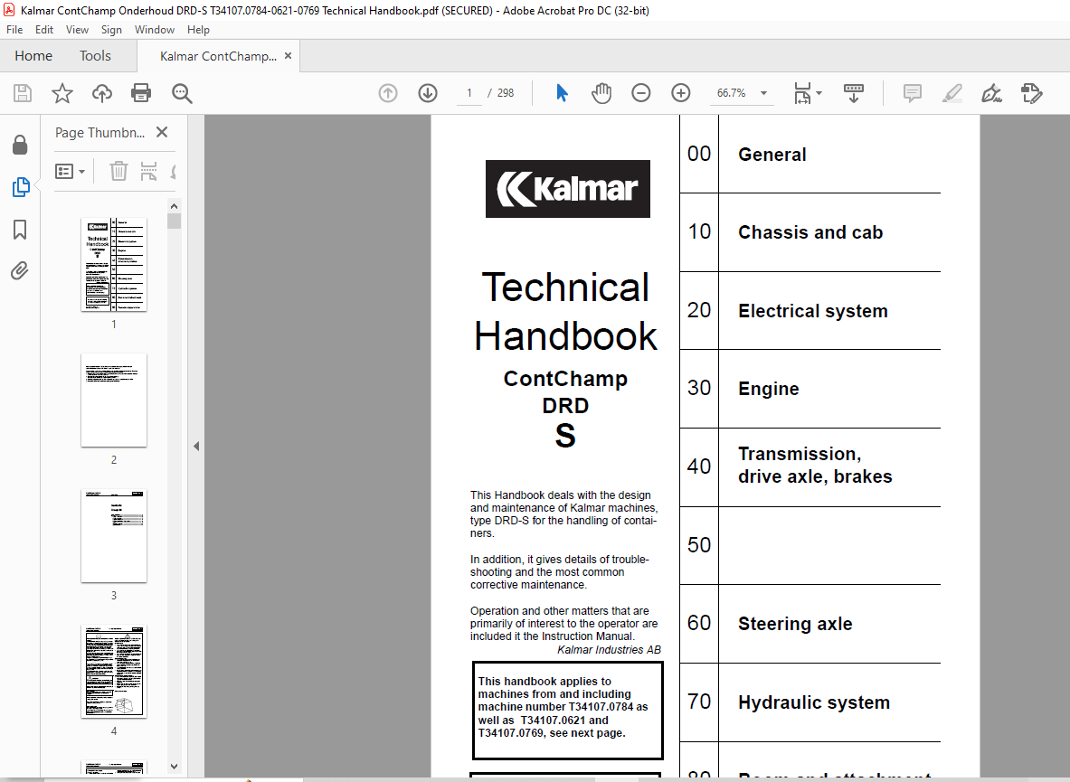Click the upload to cloud icon
This screenshot has width=1070, height=782.
pyautogui.click(x=102, y=93)
